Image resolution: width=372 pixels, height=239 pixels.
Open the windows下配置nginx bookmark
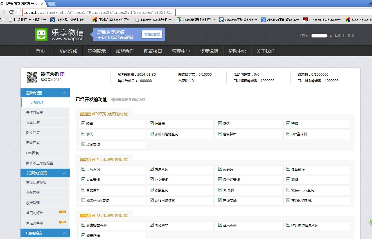280,20
